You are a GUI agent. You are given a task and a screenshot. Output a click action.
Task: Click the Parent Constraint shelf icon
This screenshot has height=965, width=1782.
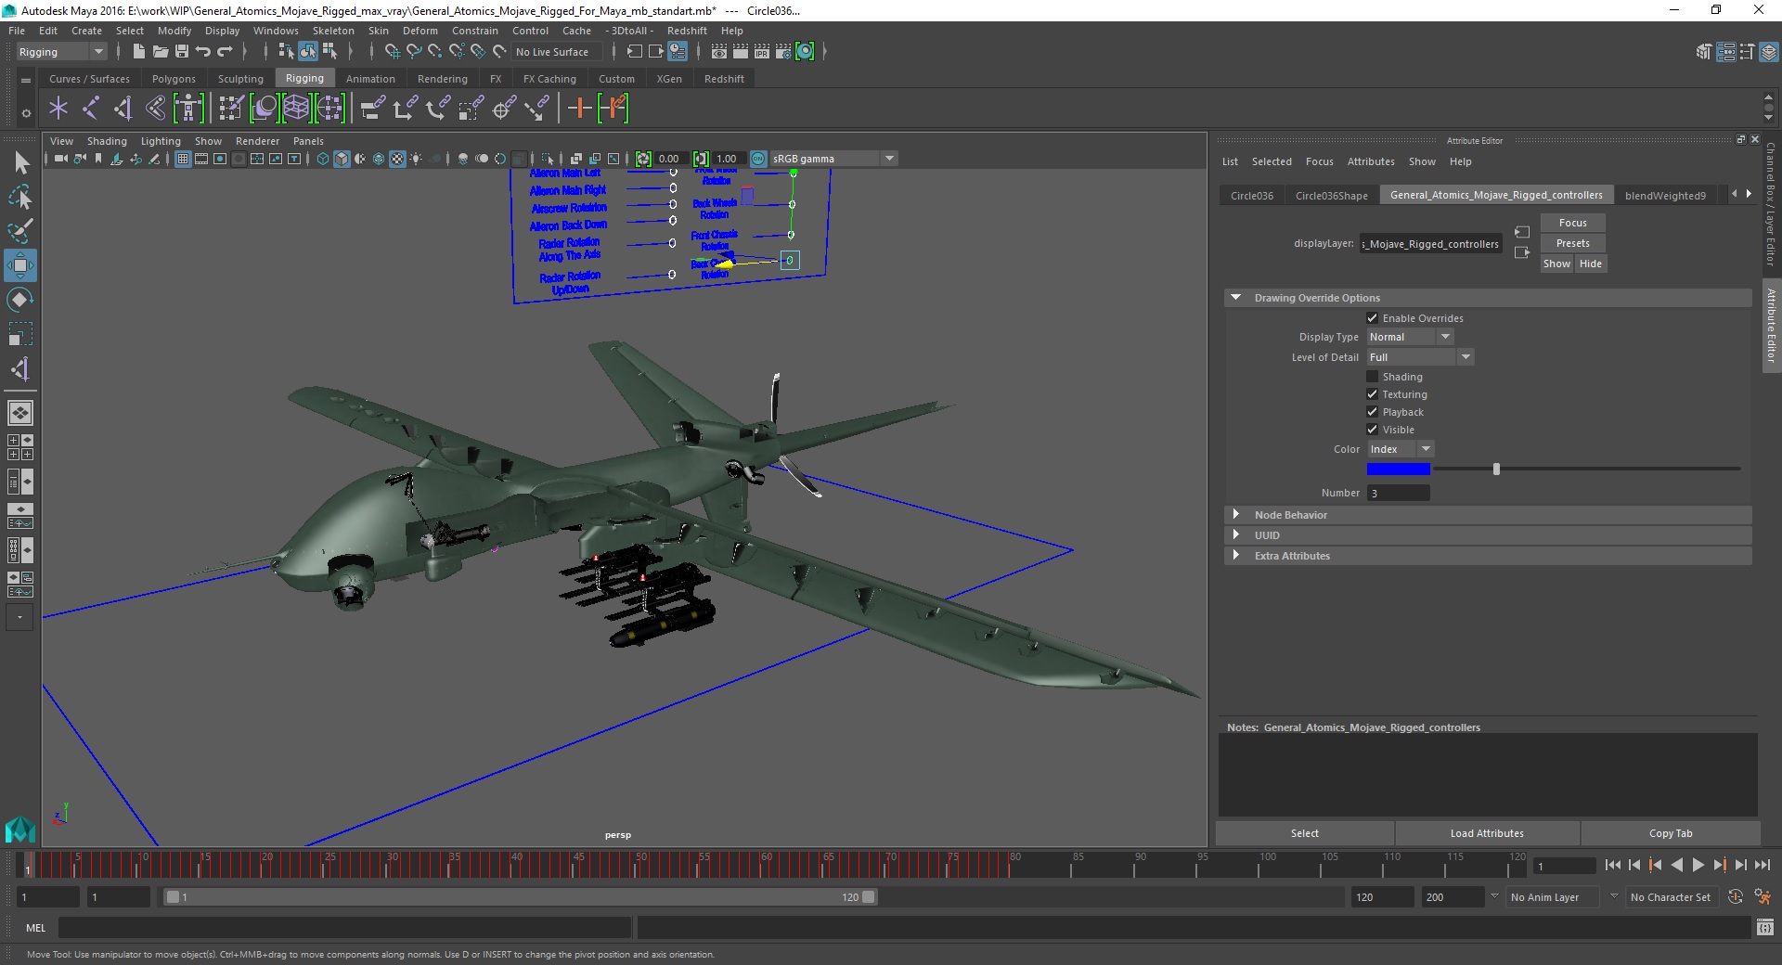372,109
